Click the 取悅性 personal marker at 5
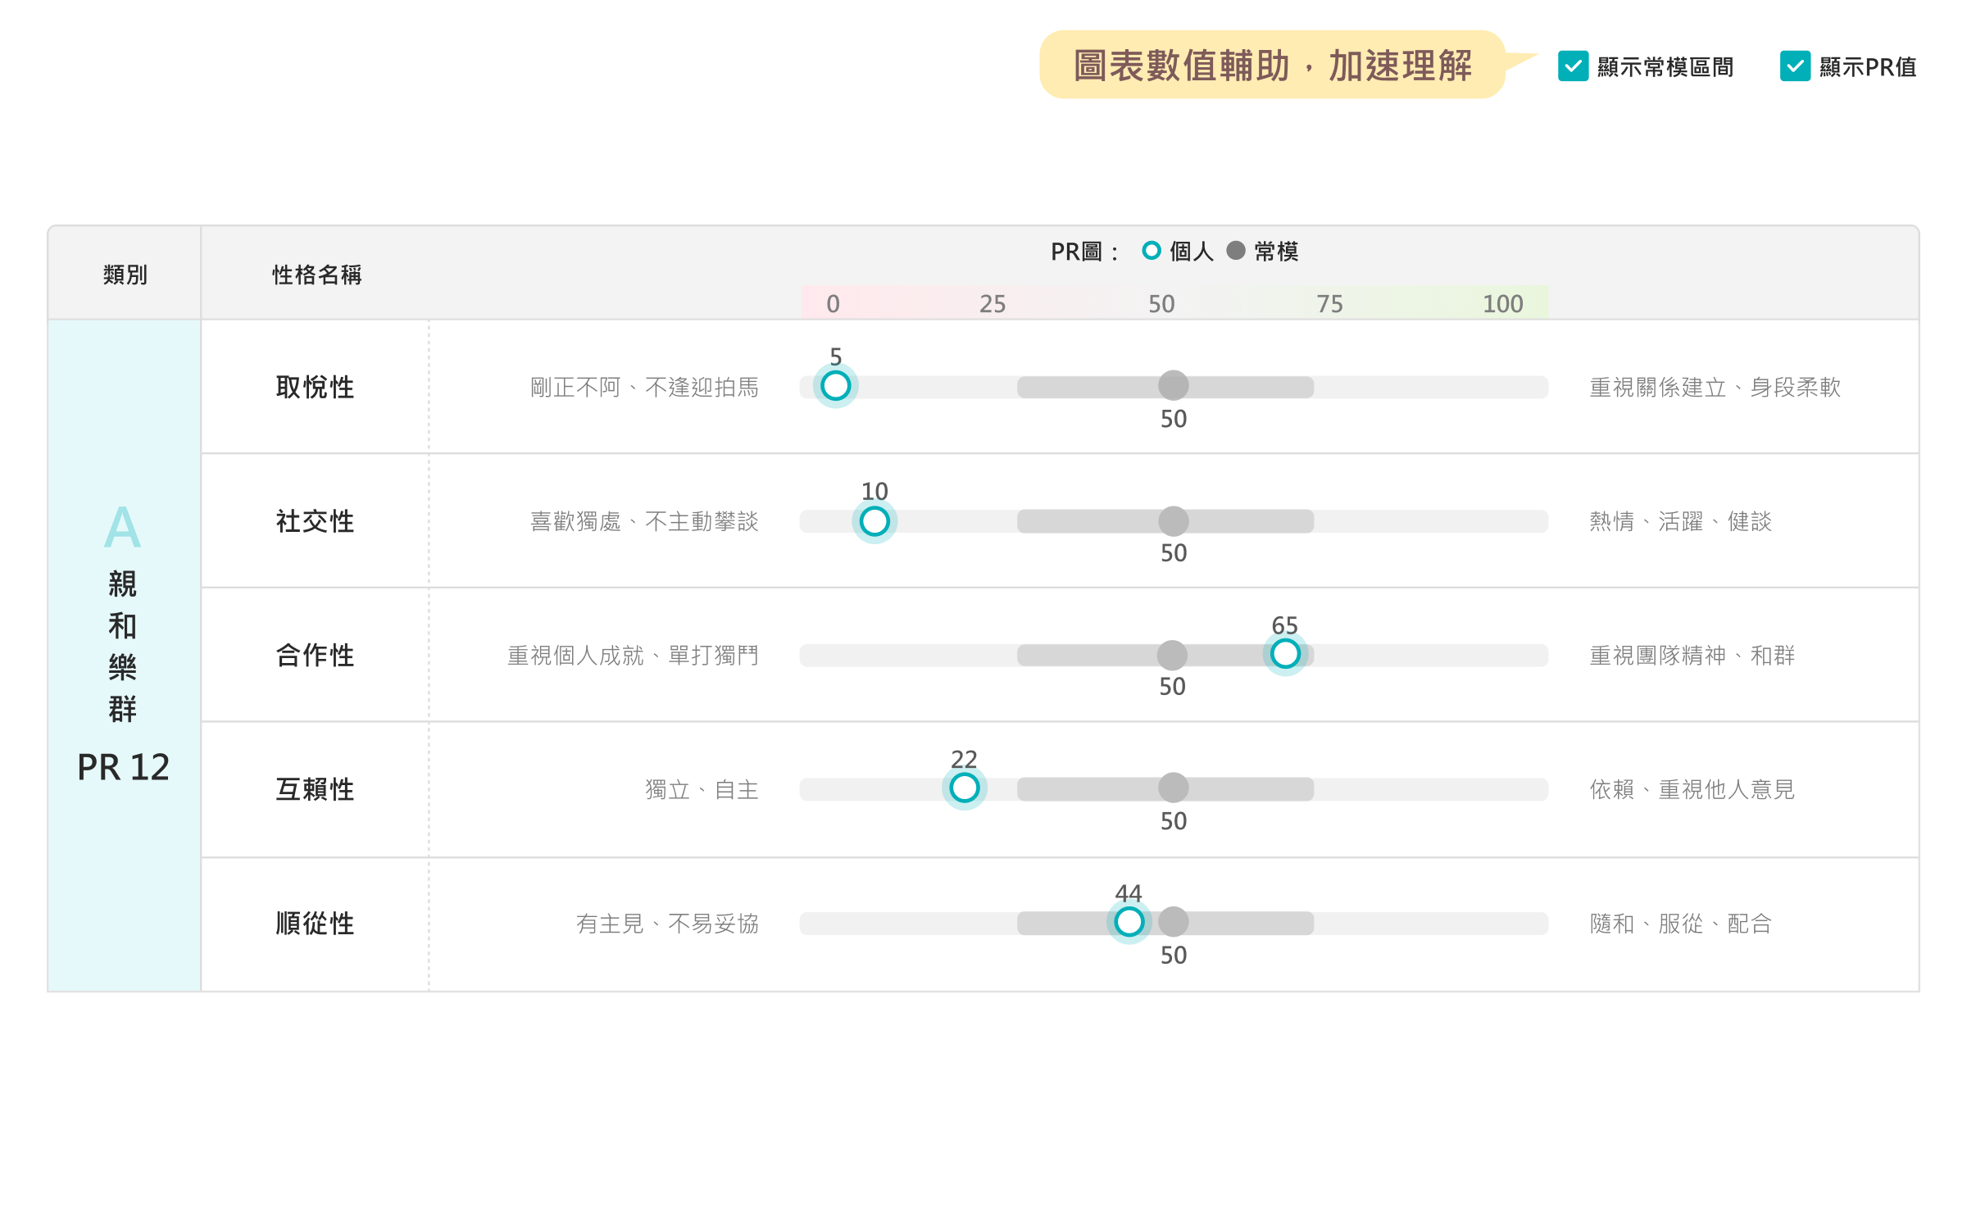 click(x=835, y=386)
